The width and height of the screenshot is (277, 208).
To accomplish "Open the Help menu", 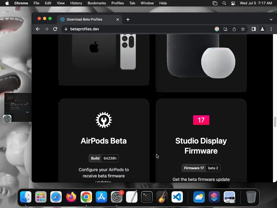I will (x=163, y=3).
